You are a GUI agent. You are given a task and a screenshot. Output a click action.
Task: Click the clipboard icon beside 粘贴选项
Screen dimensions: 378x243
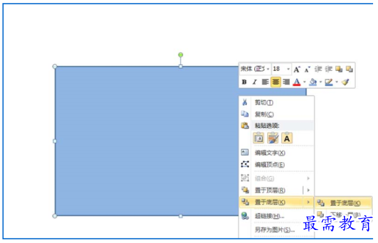[x=245, y=125]
